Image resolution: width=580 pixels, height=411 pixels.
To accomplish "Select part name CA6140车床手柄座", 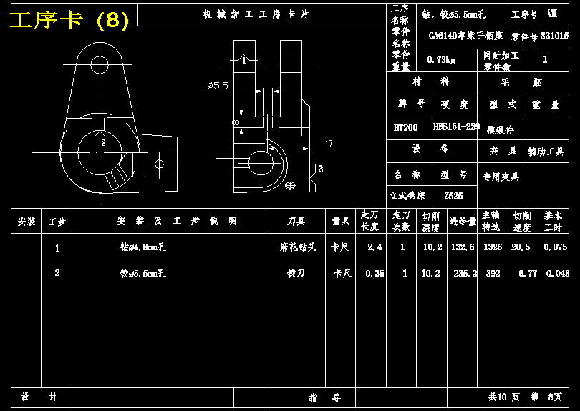I will tap(465, 36).
